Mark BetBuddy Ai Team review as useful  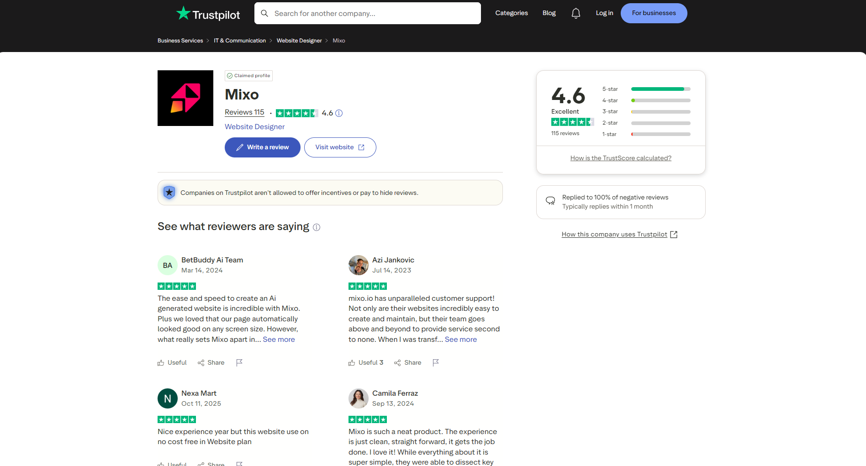(172, 362)
